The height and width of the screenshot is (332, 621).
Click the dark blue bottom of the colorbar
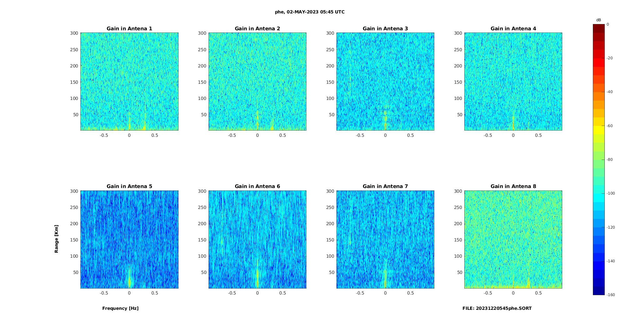point(599,291)
